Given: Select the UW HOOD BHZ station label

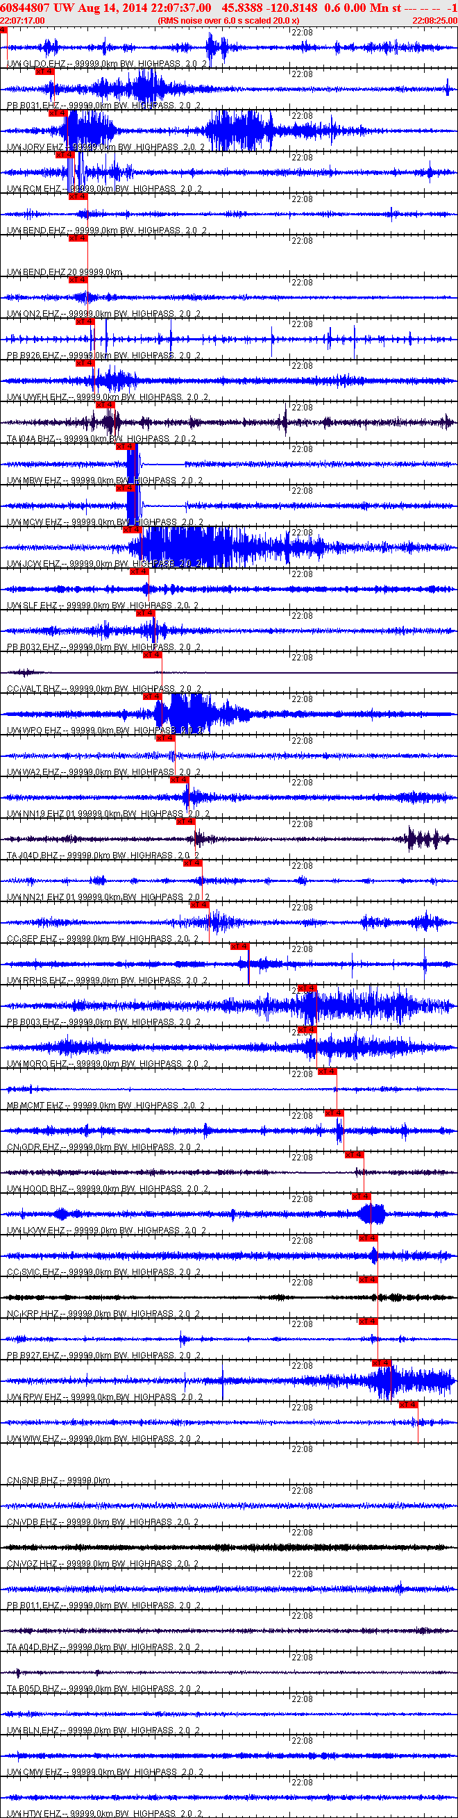Looking at the screenshot, I should point(108,1187).
